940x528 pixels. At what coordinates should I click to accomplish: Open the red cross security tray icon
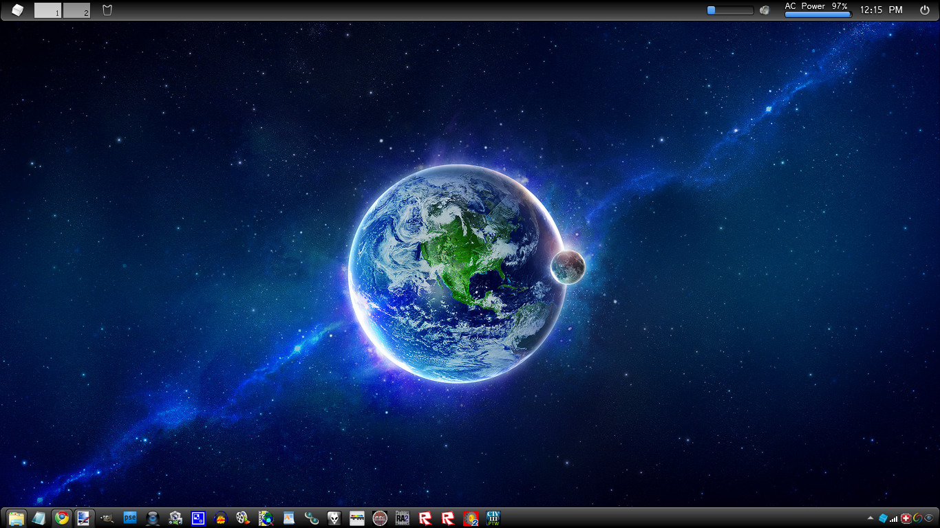click(x=906, y=518)
